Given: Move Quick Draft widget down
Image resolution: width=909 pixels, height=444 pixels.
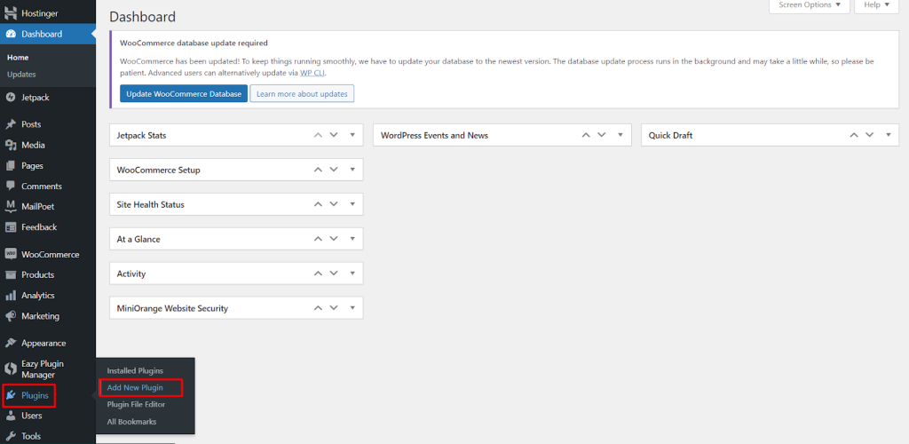Looking at the screenshot, I should point(869,135).
